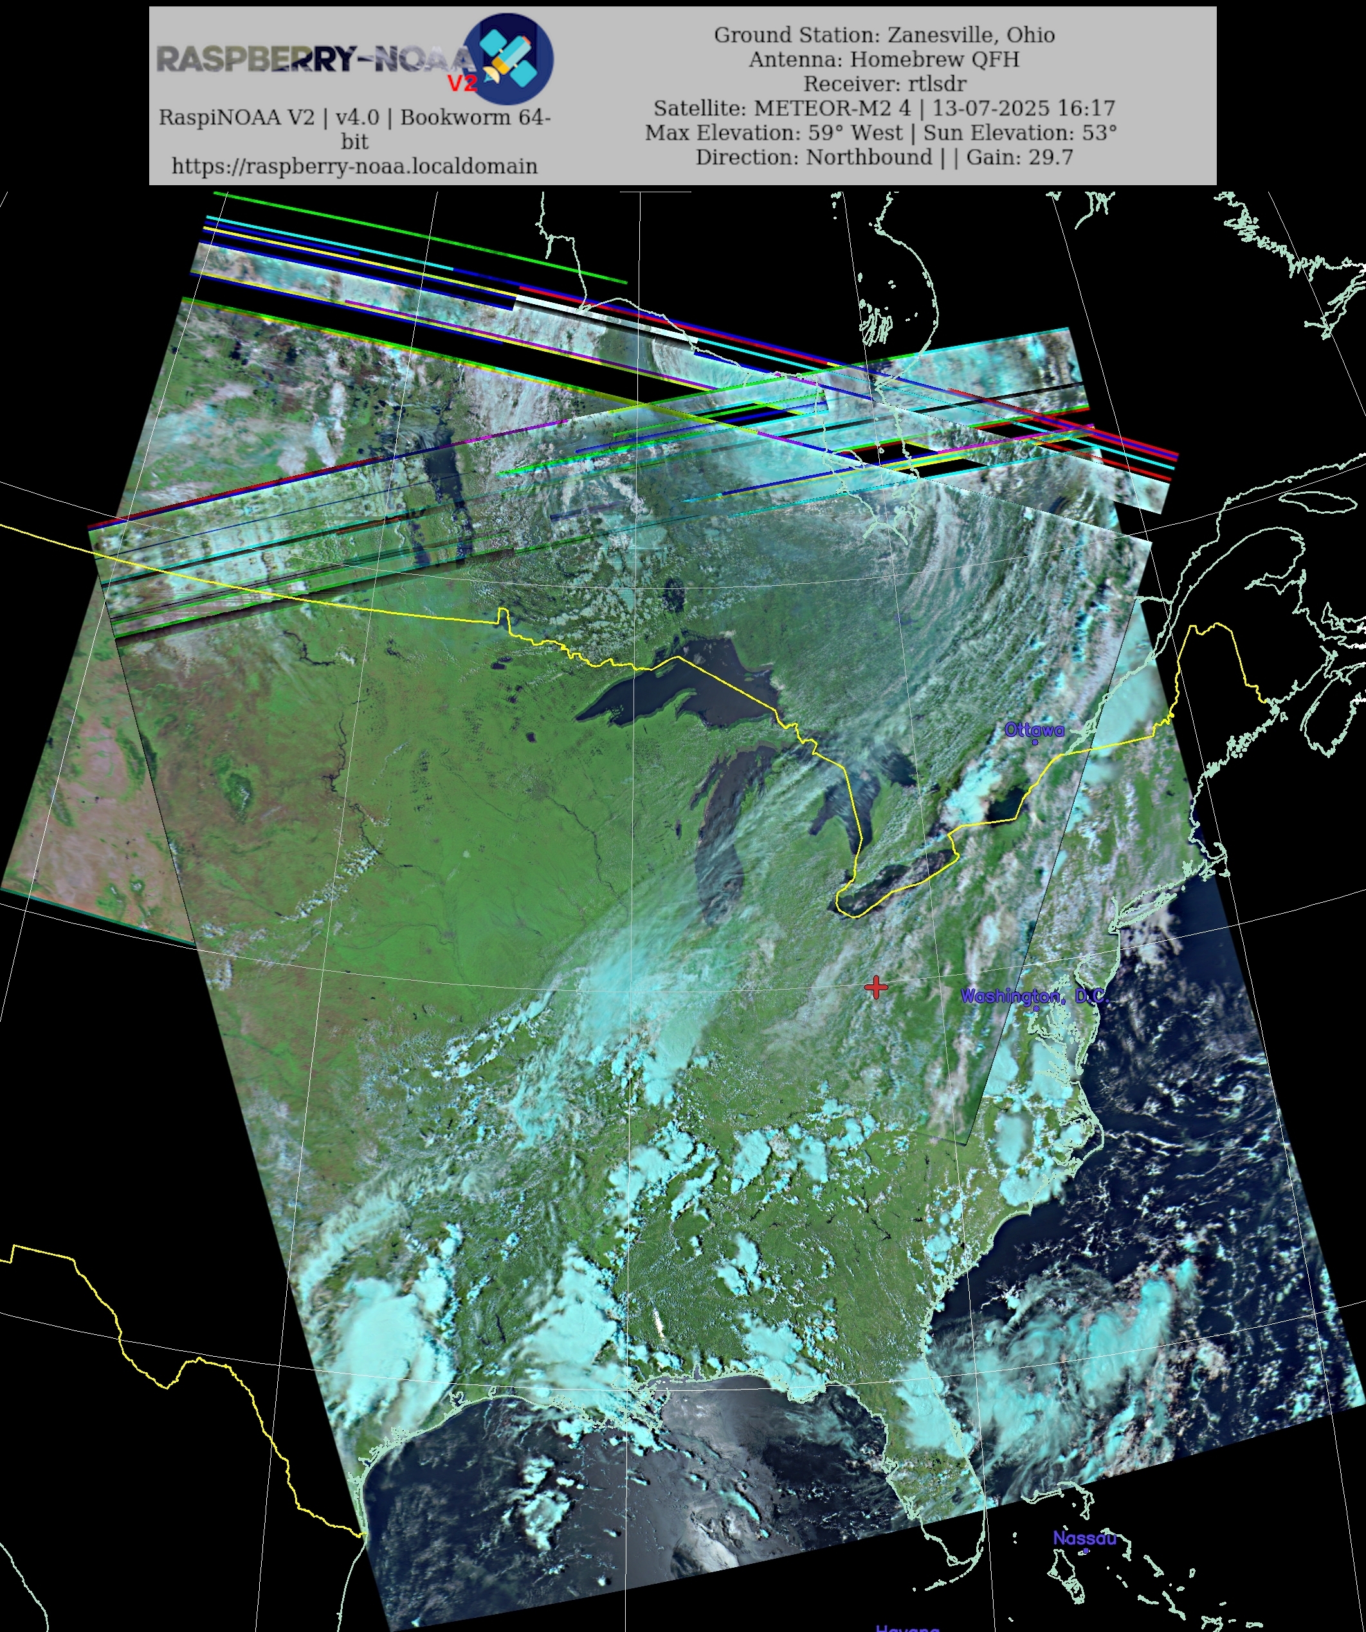This screenshot has height=1632, width=1366.
Task: Click the satellite logo icon in header
Action: point(509,59)
